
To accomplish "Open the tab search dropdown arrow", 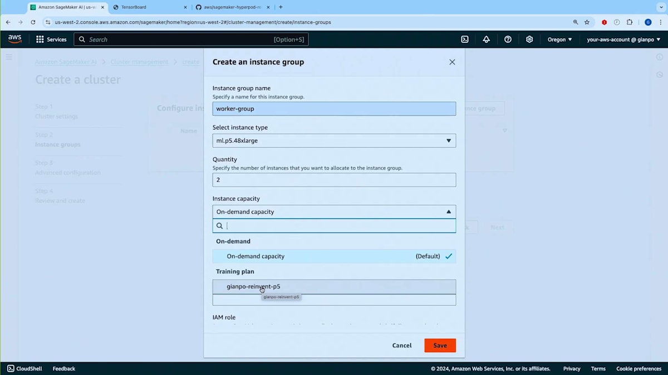I will [660, 7].
